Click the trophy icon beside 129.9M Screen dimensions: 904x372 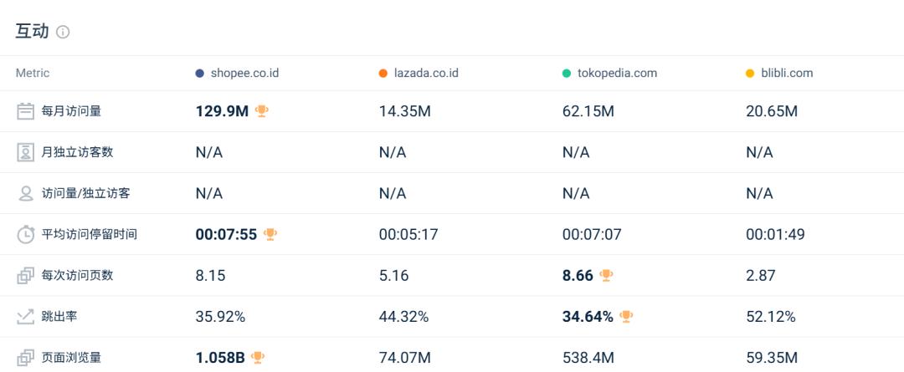(x=262, y=111)
